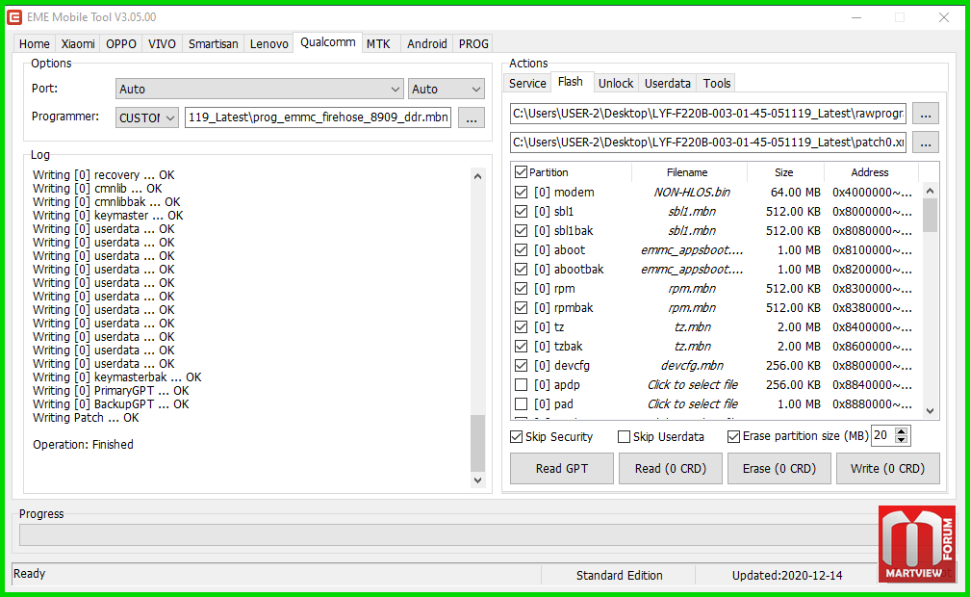
Task: Browse for the rawprogram XML file
Action: click(925, 113)
